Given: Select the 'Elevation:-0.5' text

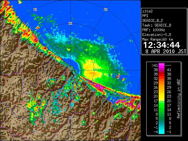Looking at the screenshot, I should (157, 35).
